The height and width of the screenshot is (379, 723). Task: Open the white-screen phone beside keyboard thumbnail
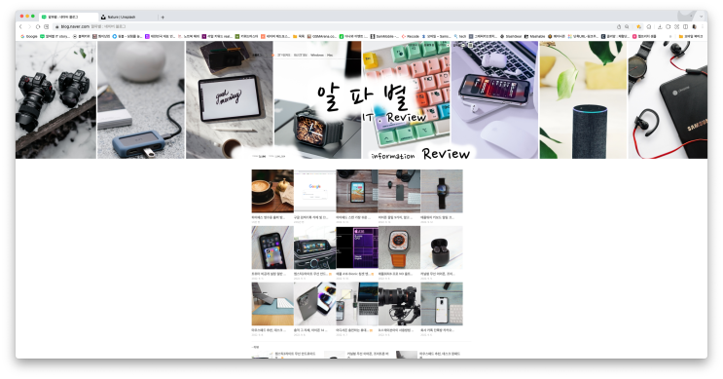(442, 304)
